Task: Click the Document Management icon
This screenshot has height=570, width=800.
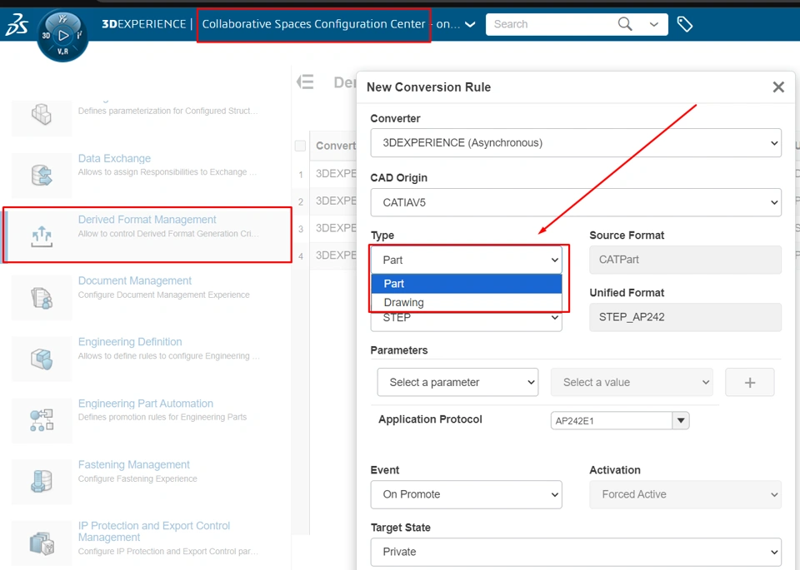Action: pos(42,297)
